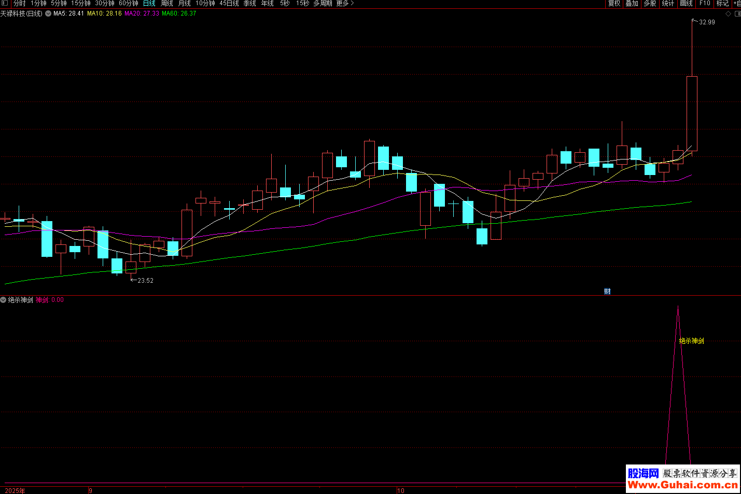Open the Www.Guhai.com.cn watermark link
Image resolution: width=741 pixels, height=494 pixels.
coord(682,485)
